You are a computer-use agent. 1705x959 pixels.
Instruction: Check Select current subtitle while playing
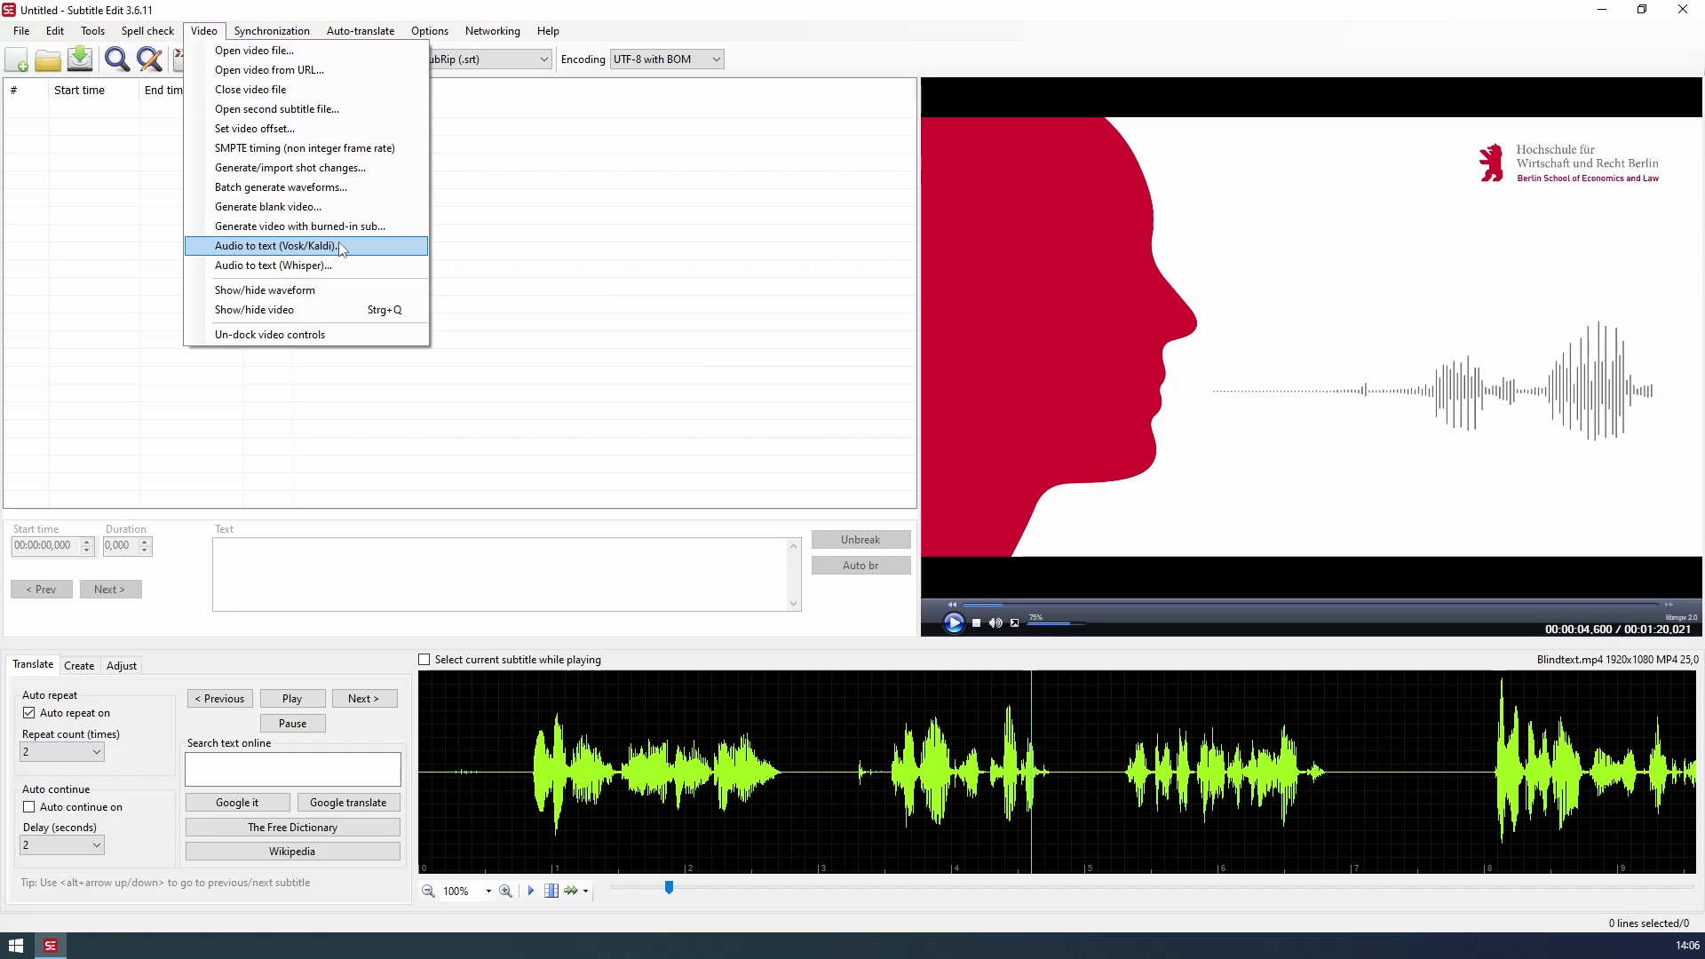(x=424, y=660)
